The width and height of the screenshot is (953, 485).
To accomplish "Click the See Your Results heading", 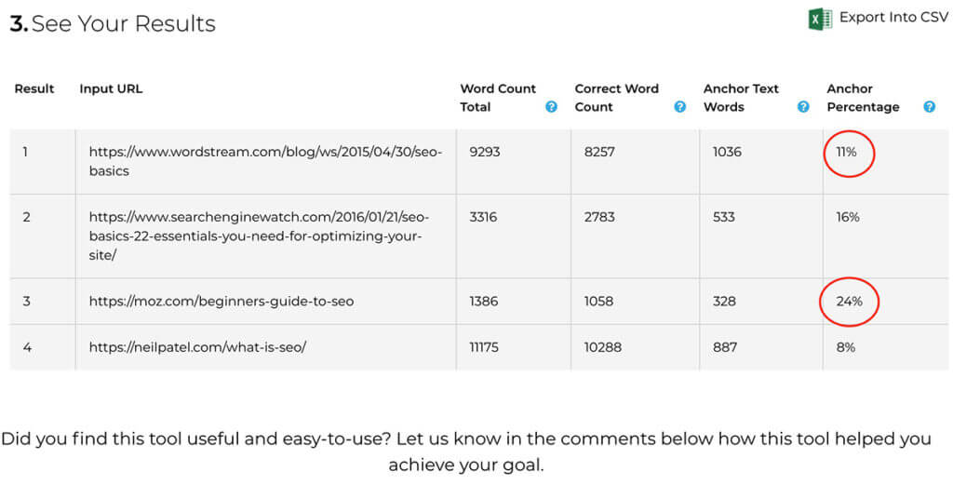I will point(113,23).
